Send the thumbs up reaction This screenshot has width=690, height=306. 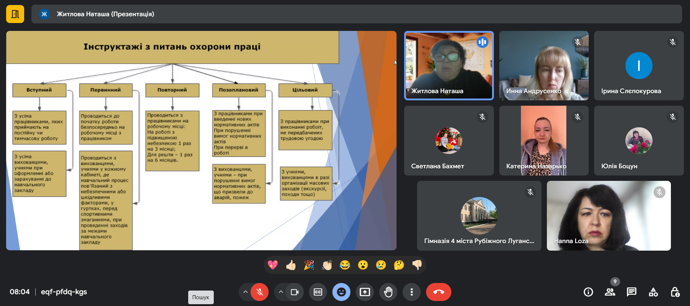point(291,265)
